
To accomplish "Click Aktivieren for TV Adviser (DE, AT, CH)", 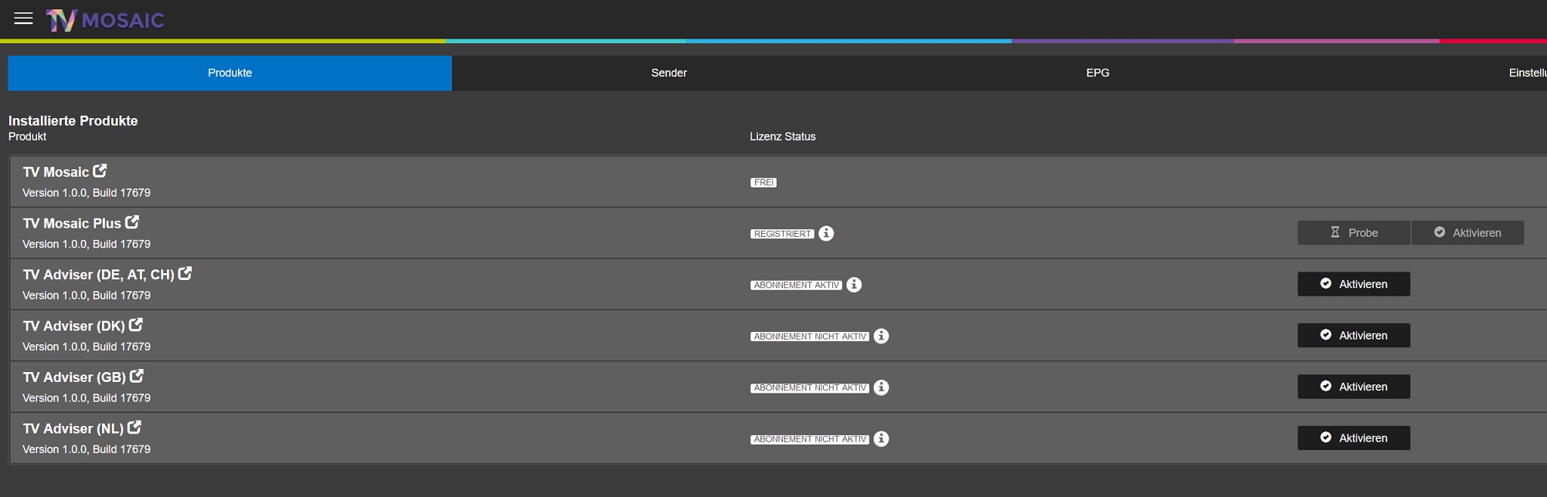I will coord(1354,284).
